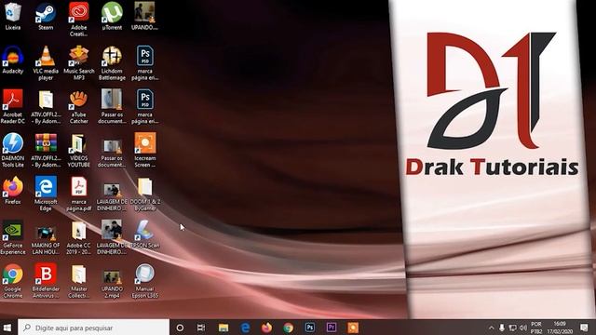Select the ATIV.OFFL2 folder icon
The image size is (596, 335).
click(46, 107)
